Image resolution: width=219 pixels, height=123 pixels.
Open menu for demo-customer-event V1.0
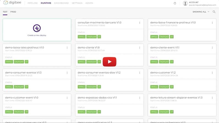click(67, 98)
